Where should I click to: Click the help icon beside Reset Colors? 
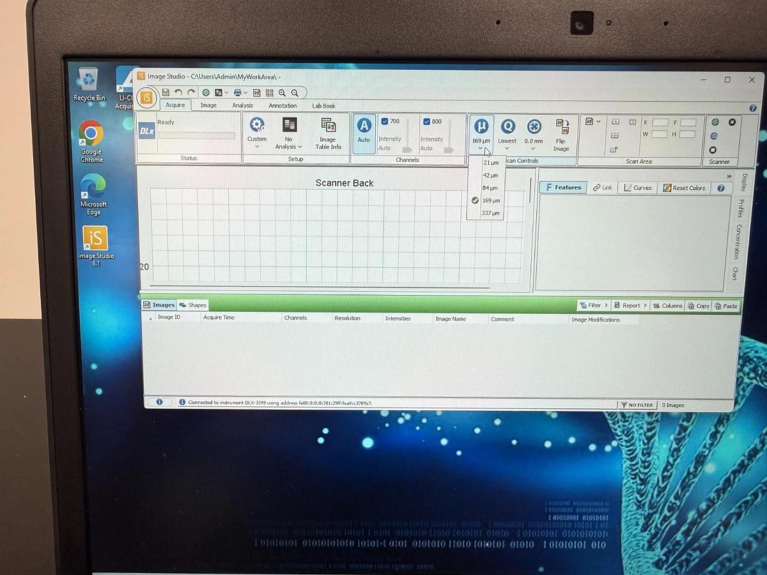pyautogui.click(x=721, y=188)
